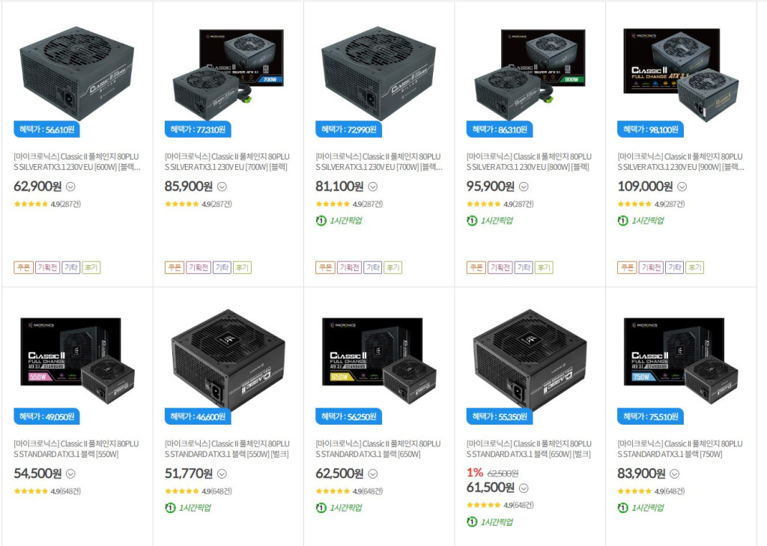Click the 1시간픽업 clock icon under the 81,100원 product
This screenshot has height=546, width=767.
[x=321, y=221]
